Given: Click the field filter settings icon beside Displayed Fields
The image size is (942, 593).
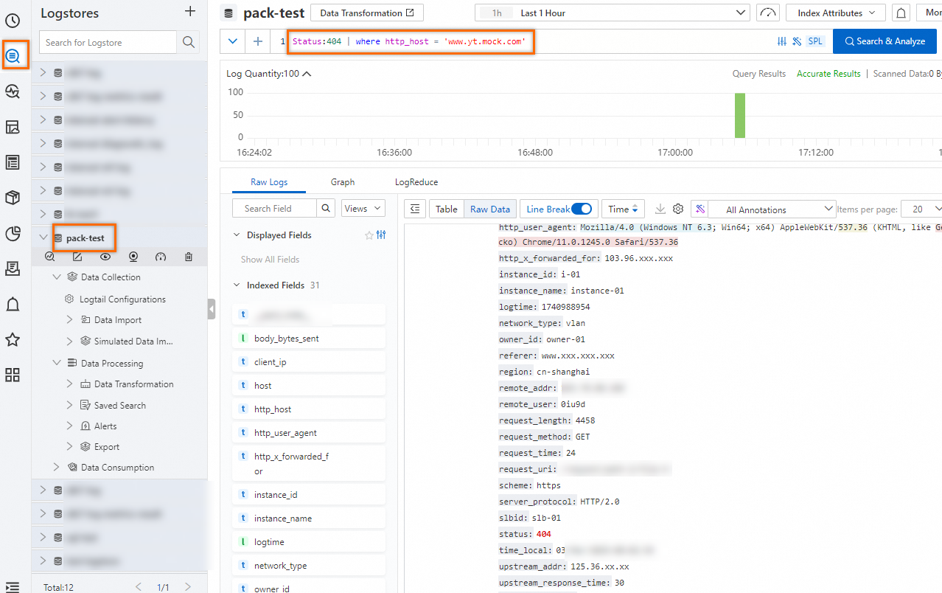Looking at the screenshot, I should (381, 235).
